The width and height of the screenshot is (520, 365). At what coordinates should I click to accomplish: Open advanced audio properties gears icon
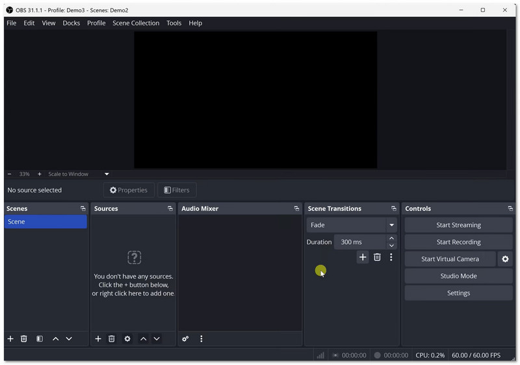tap(185, 339)
